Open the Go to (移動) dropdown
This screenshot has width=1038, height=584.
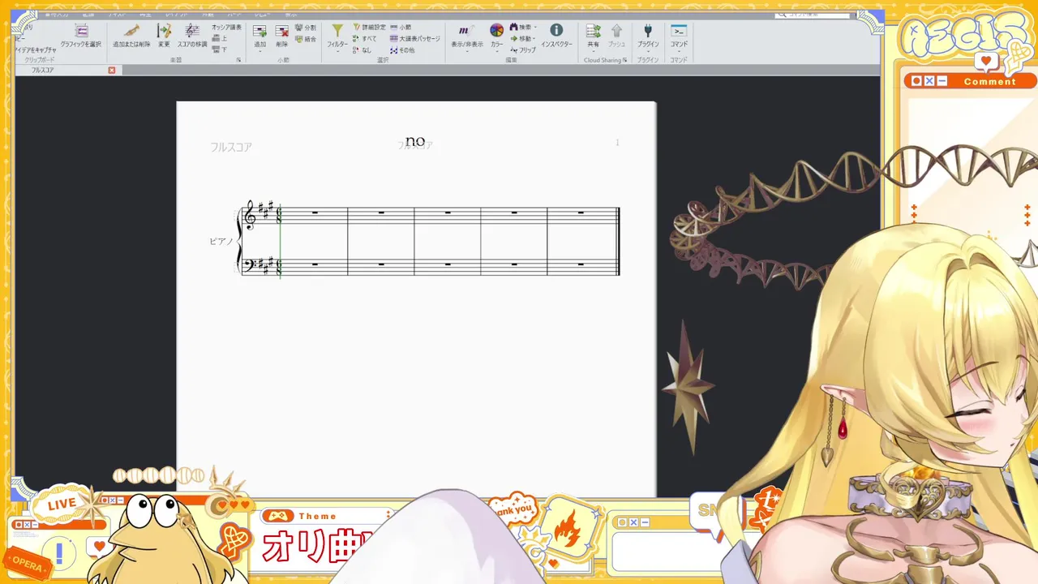point(523,39)
